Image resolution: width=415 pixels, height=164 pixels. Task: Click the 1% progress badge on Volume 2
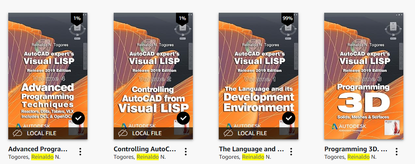pyautogui.click(x=182, y=18)
